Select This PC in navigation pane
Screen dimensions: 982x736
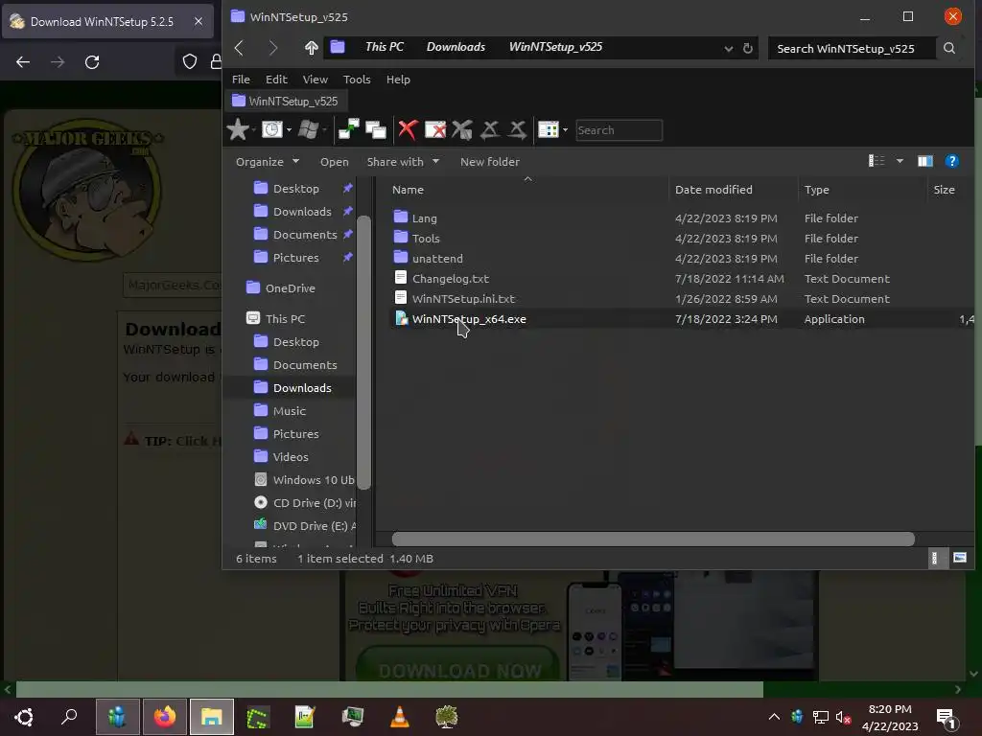[285, 318]
